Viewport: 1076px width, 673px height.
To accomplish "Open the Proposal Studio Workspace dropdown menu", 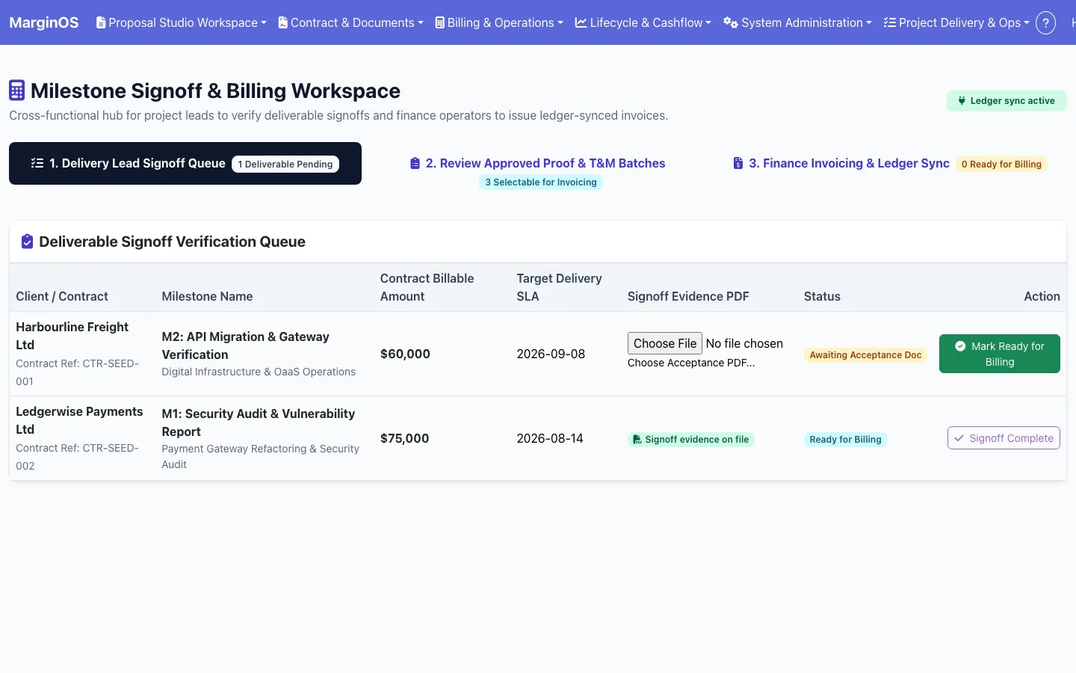I will [x=182, y=22].
